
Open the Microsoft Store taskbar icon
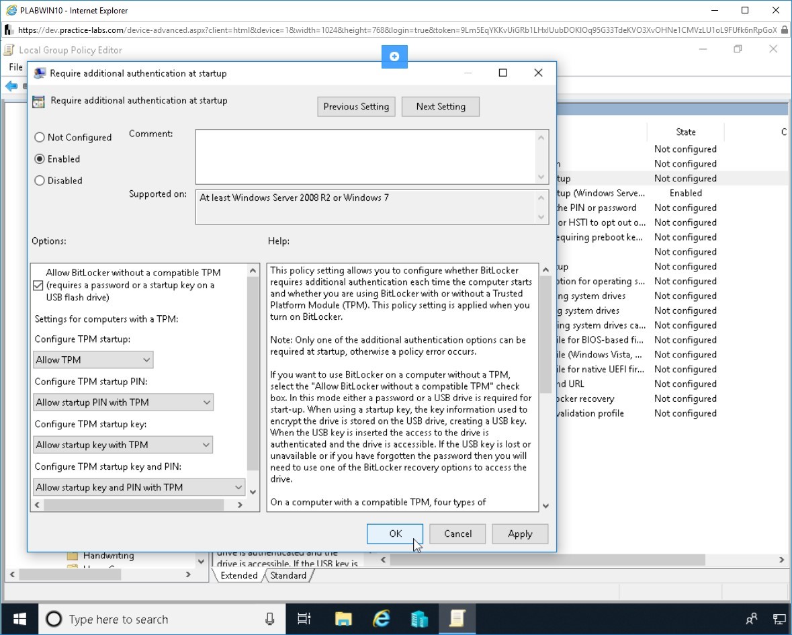[419, 619]
